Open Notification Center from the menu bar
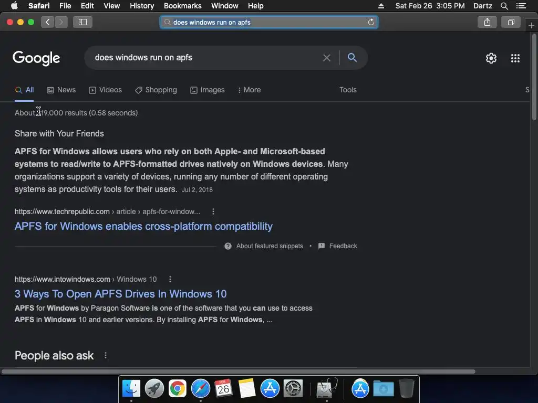Screen dimensions: 538x403 tap(521, 6)
